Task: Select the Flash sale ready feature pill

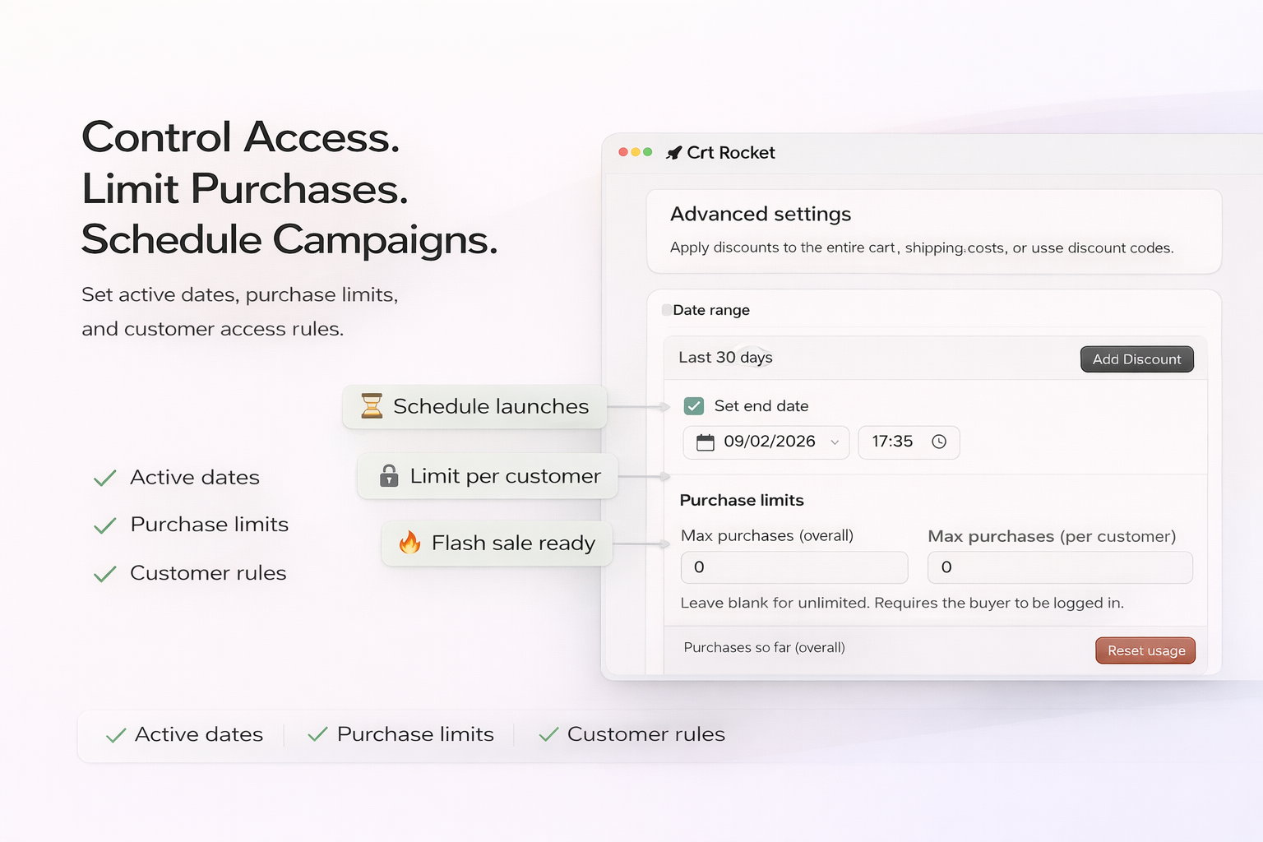Action: [x=497, y=544]
